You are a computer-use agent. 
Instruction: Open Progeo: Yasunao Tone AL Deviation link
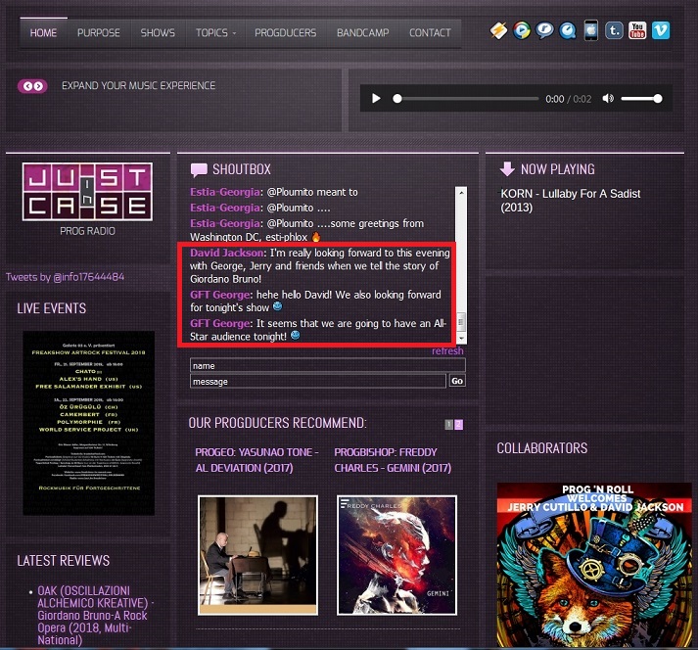coord(256,460)
